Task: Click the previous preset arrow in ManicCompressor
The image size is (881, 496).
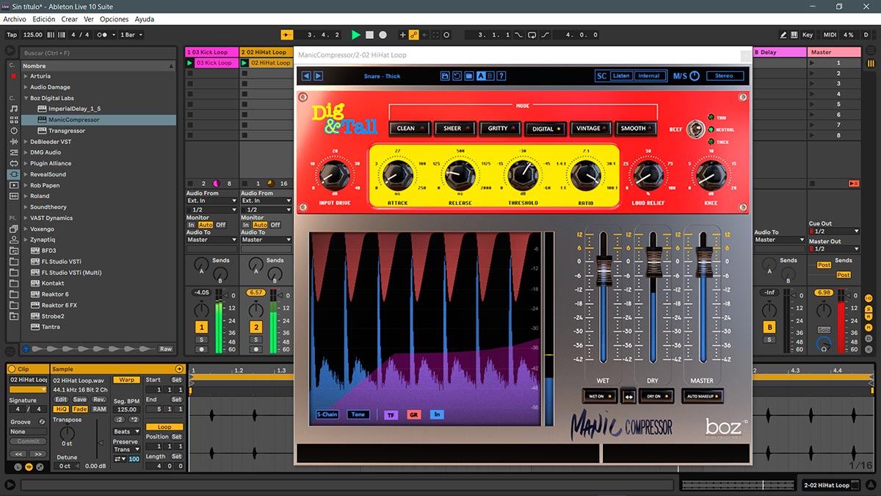Action: (307, 76)
